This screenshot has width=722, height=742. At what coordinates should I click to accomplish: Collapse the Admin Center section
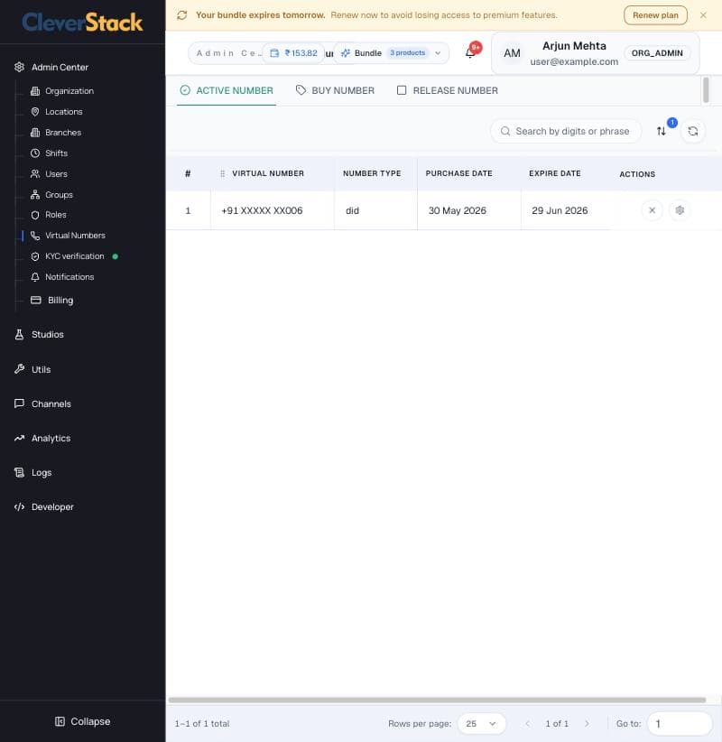pos(51,67)
